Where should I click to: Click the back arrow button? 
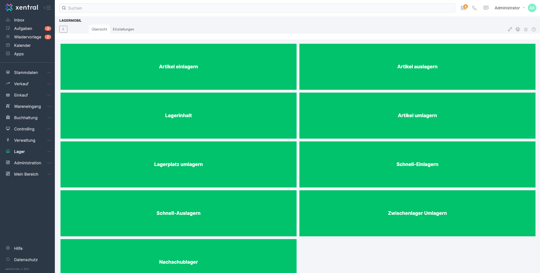coord(63,29)
